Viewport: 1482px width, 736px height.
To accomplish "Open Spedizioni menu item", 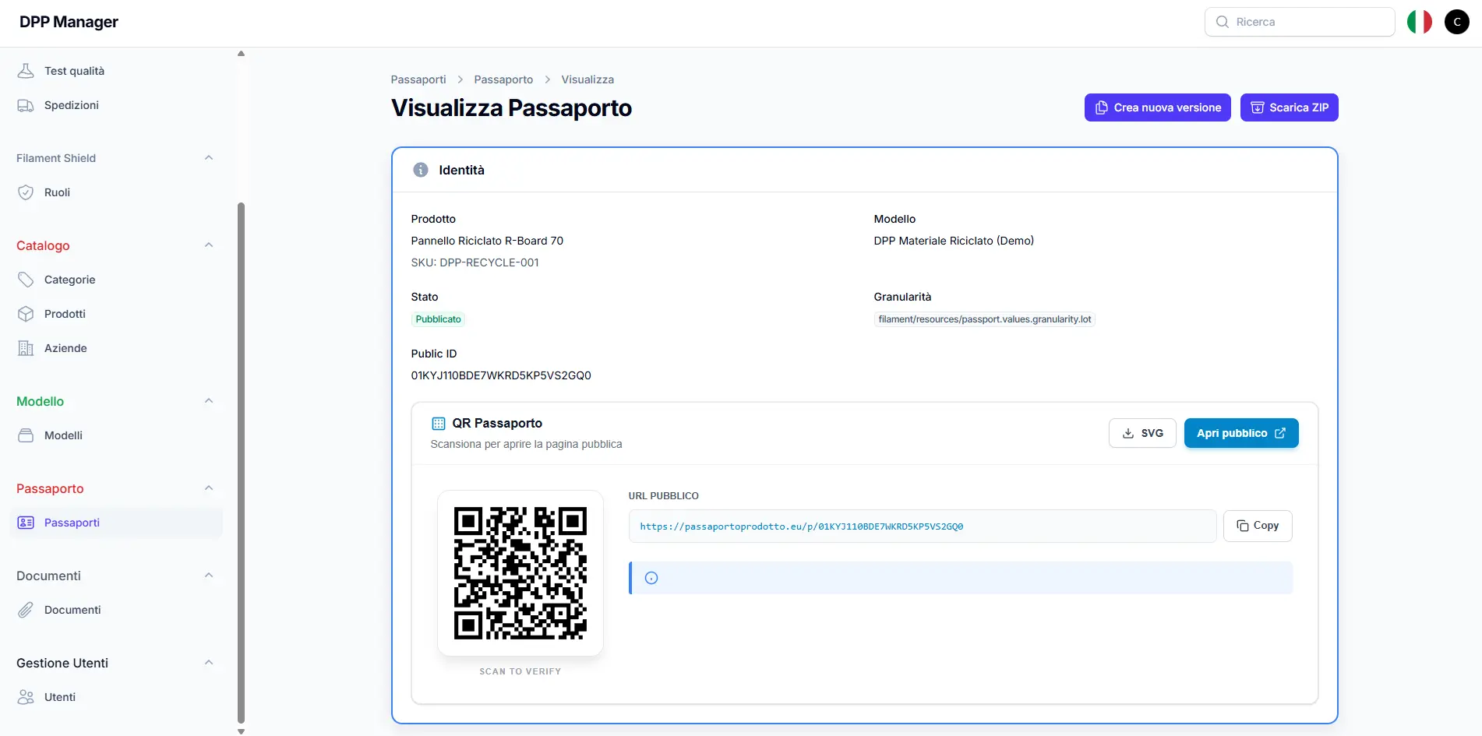I will [x=116, y=105].
